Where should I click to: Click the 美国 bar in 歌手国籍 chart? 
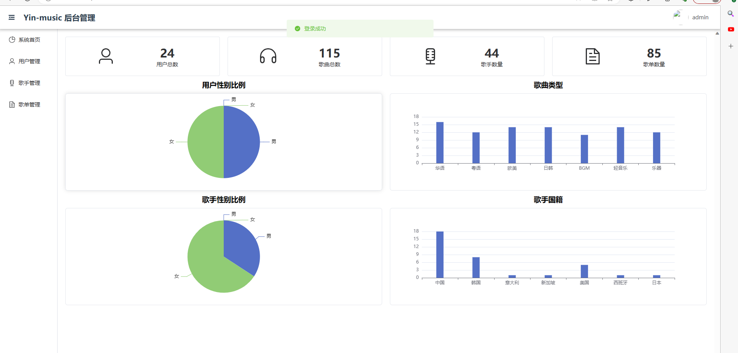coord(584,271)
